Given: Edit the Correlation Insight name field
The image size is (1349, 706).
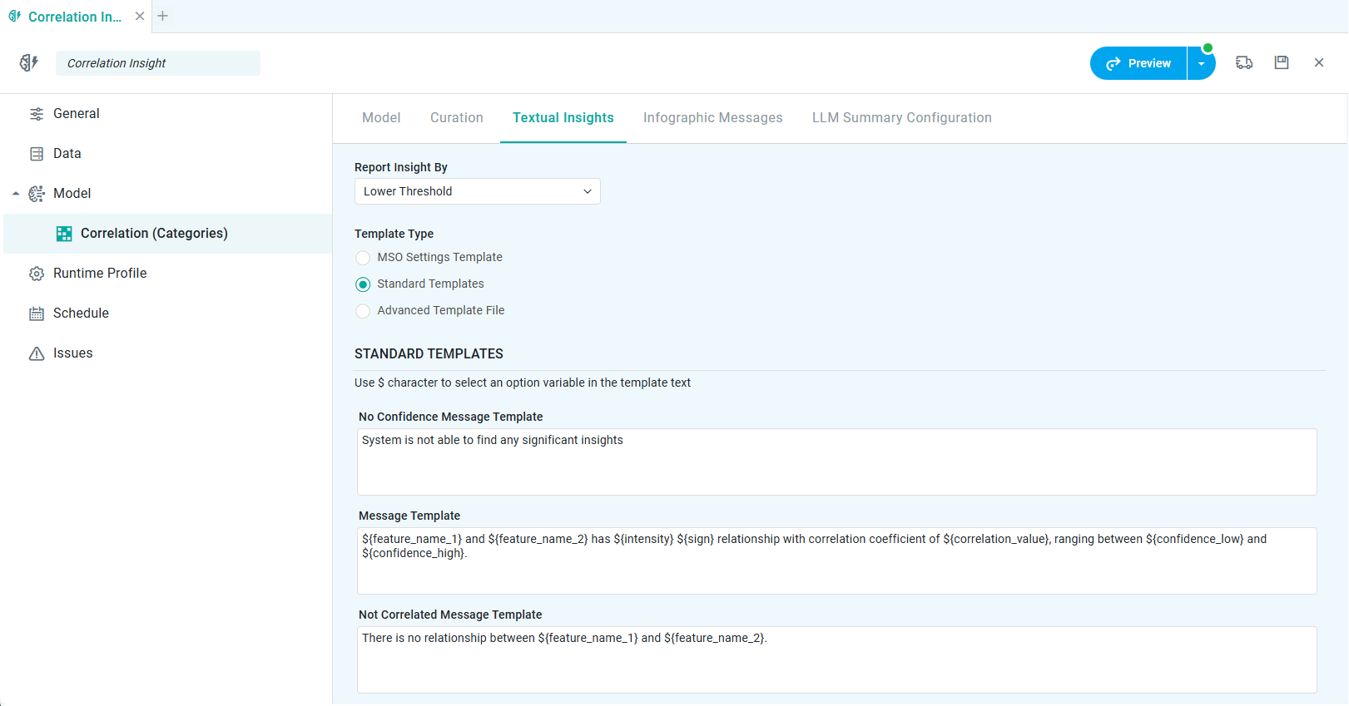Looking at the screenshot, I should (157, 63).
